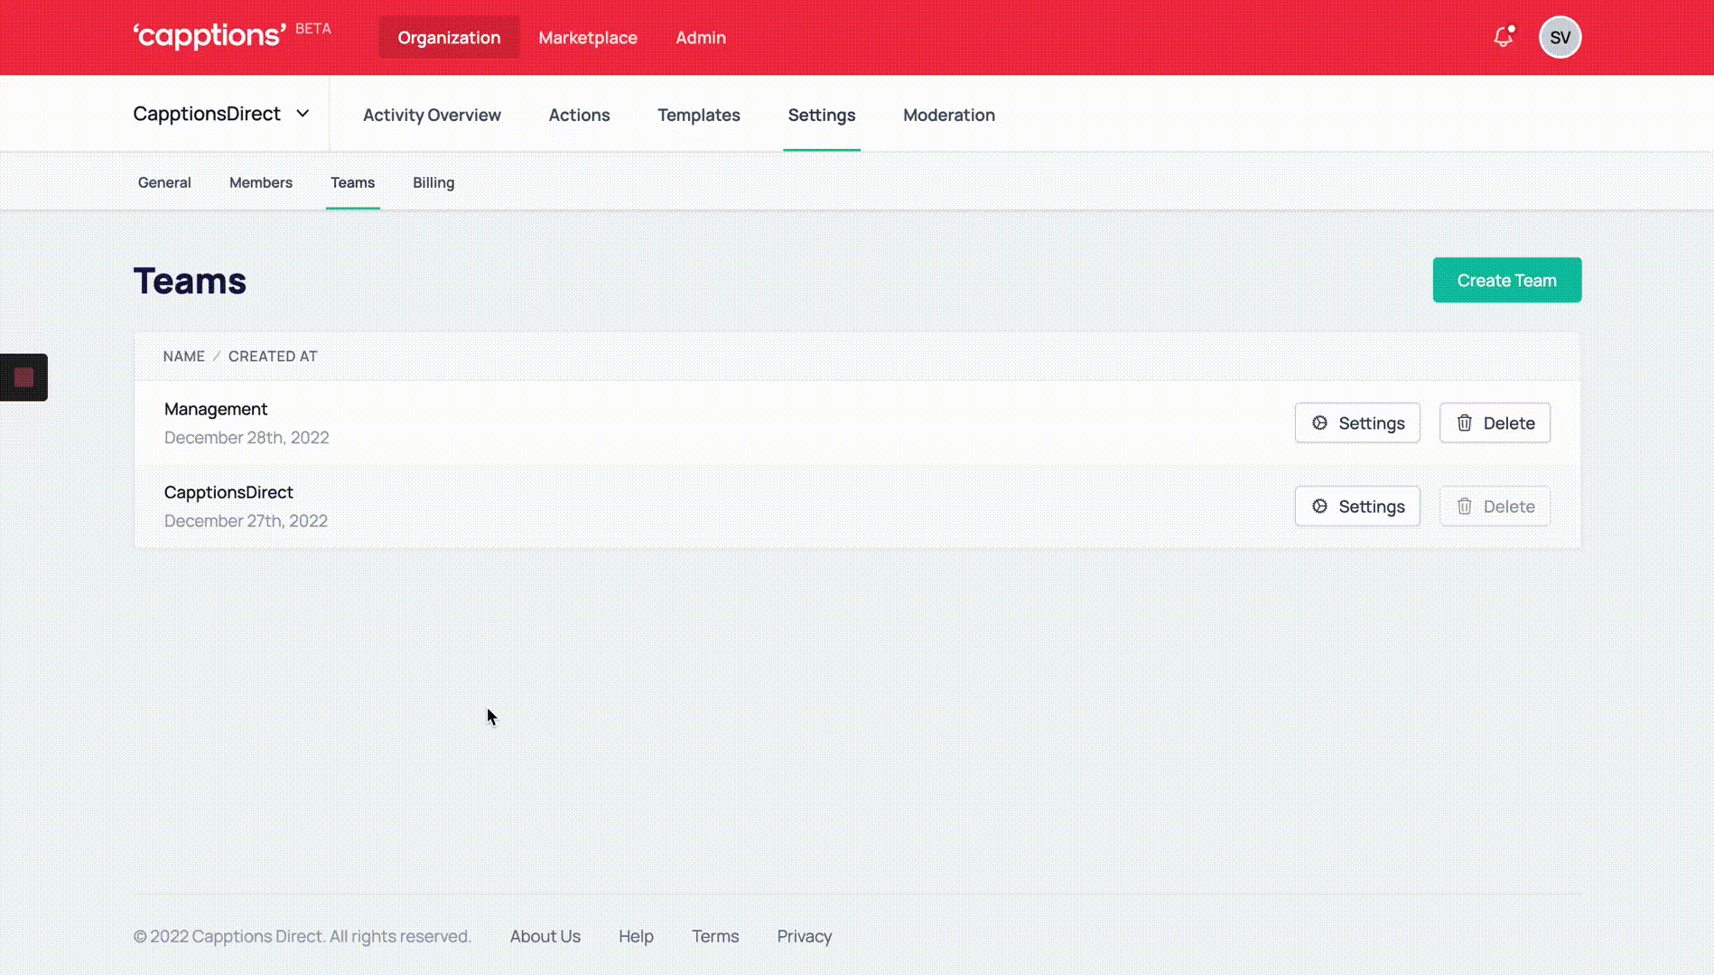The image size is (1714, 975).
Task: Open the Actions tab
Action: 579,115
